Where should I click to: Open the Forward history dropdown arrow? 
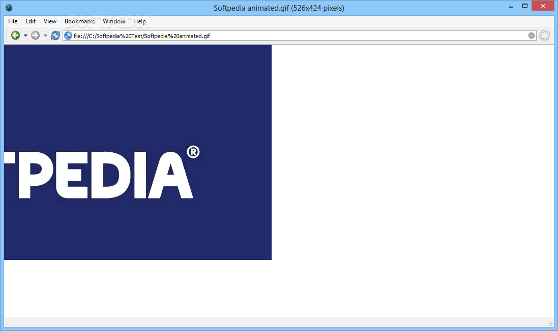coord(45,36)
